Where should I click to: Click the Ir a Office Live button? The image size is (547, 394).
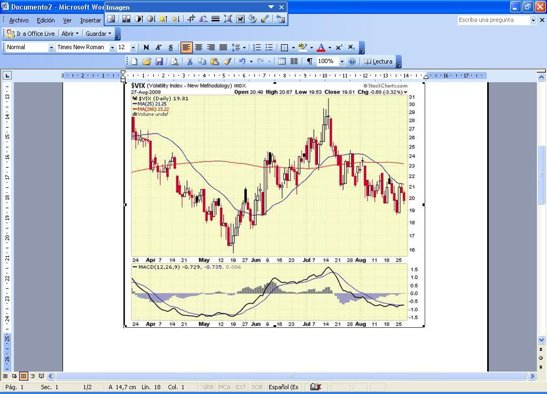[30, 34]
